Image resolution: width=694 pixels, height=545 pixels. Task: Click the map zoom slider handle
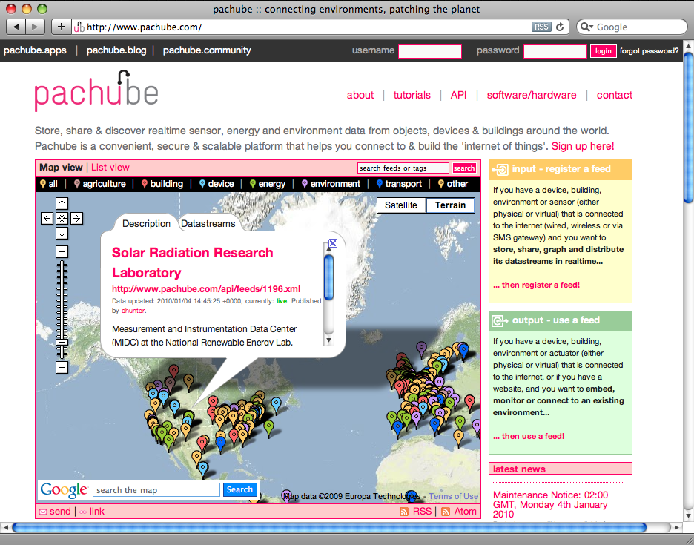pos(62,343)
